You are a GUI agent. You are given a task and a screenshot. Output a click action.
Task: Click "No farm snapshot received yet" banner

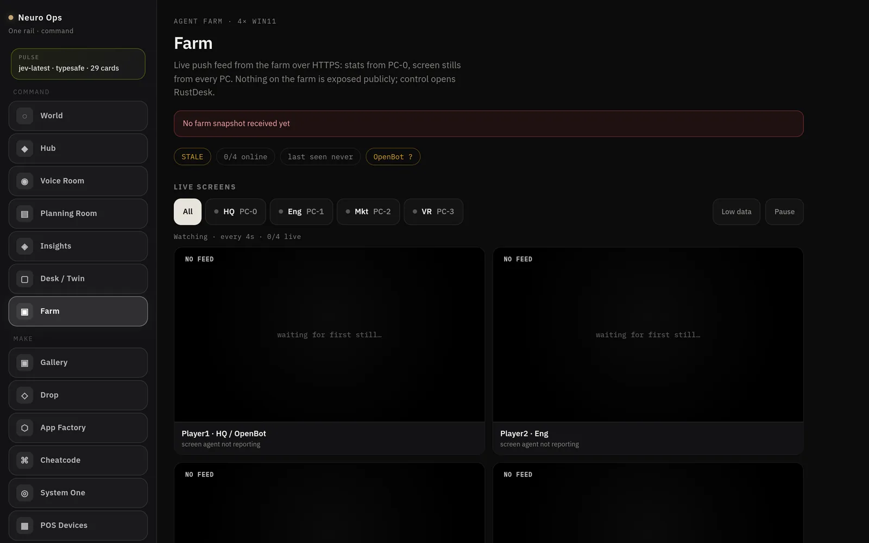(489, 124)
